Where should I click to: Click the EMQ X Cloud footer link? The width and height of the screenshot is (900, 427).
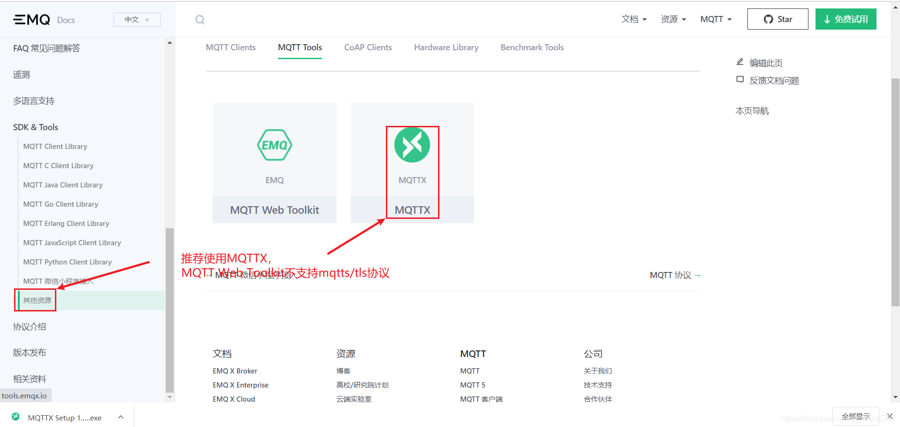233,399
